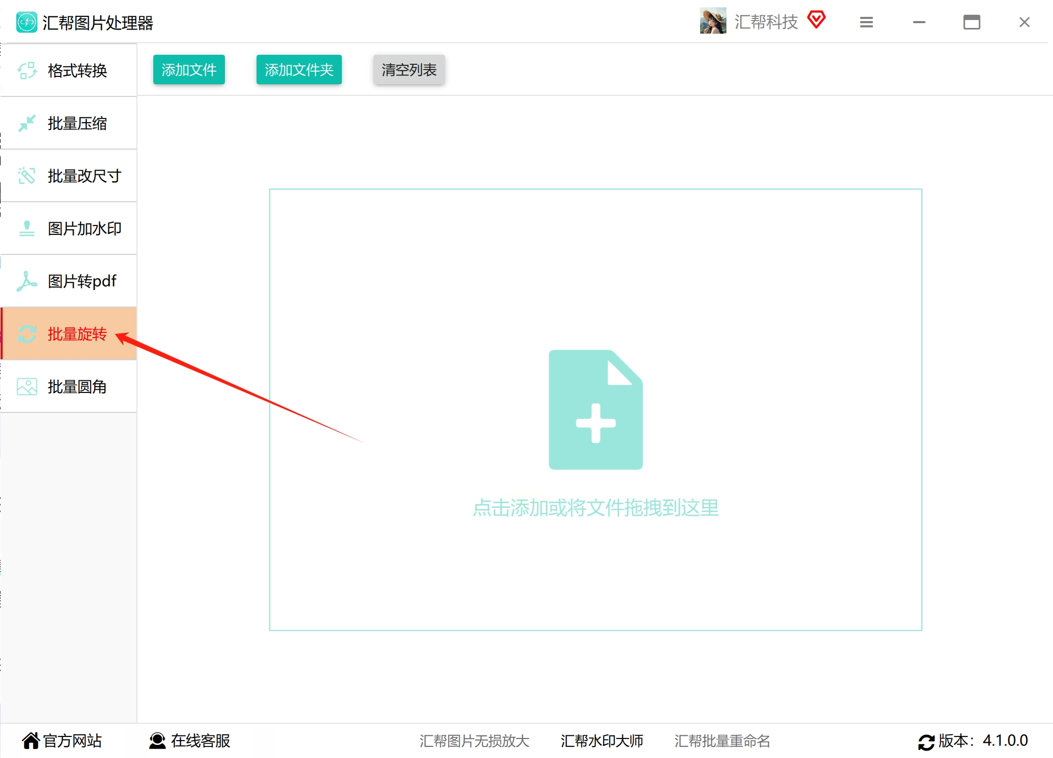Click the large add-file document icon
The width and height of the screenshot is (1053, 758).
(595, 410)
